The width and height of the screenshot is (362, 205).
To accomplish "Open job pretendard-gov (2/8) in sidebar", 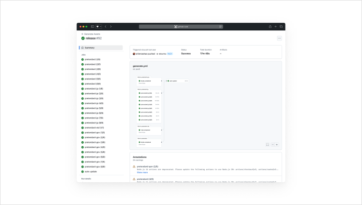I will [93, 138].
